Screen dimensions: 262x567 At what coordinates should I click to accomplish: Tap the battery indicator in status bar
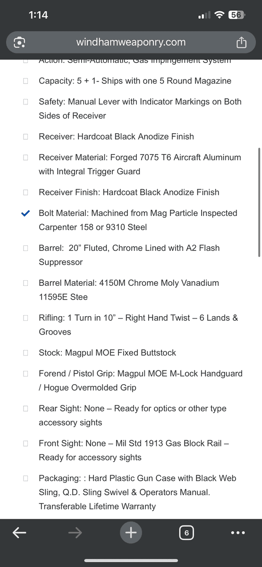coord(236,15)
